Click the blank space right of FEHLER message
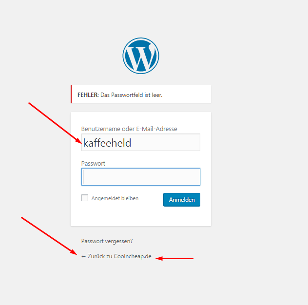Image resolution: width=308 pixels, height=305 pixels. point(186,95)
